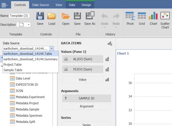The height and width of the screenshot is (126, 172).
Task: Click the Load controls folder icon
Action: click(x=52, y=16)
